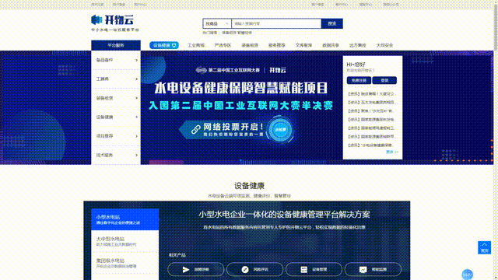Image resolution: width=498 pixels, height=280 pixels.
Task: Select the 大中型水电站 solution tab
Action: click(x=124, y=241)
